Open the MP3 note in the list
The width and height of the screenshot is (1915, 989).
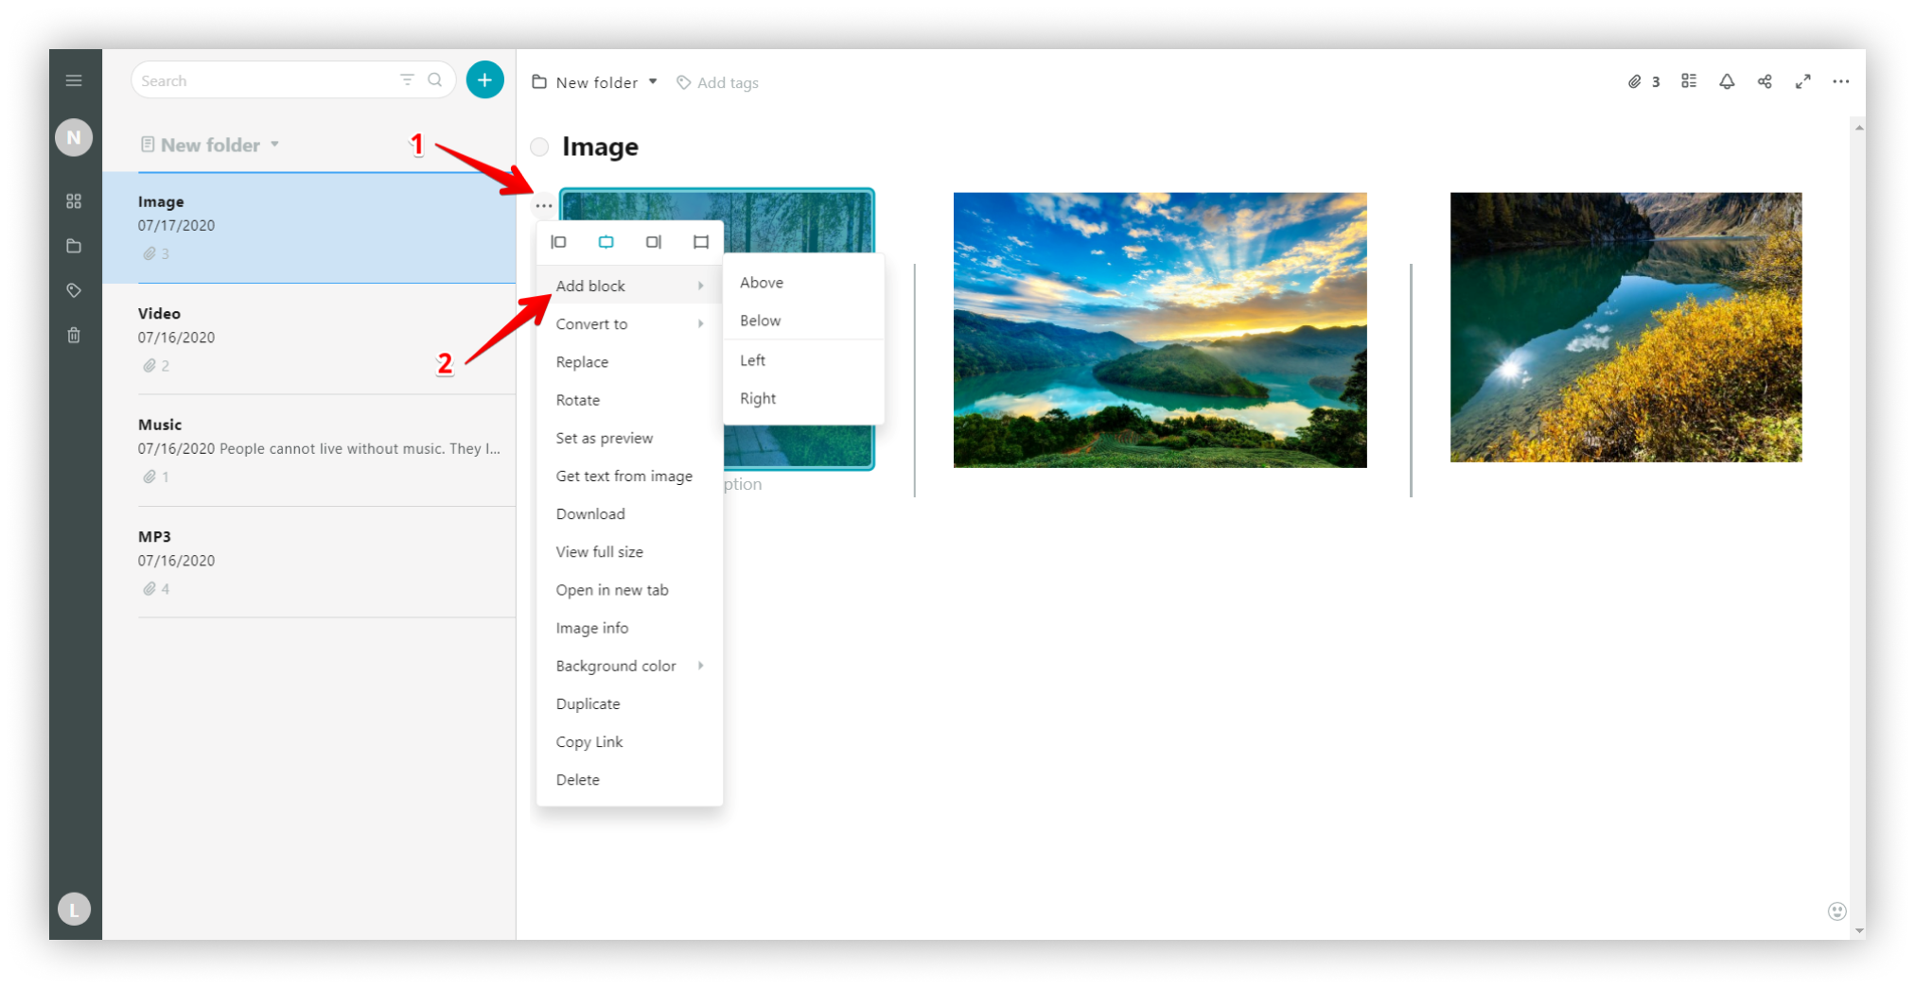point(309,562)
